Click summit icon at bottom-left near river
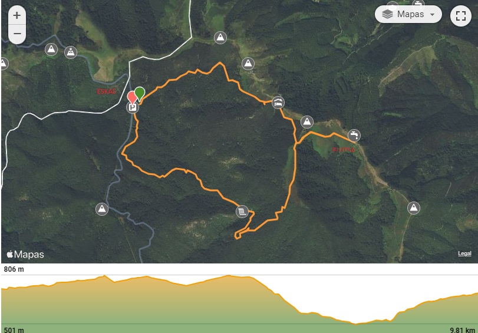Screen dimensions: 478x333 102,209
